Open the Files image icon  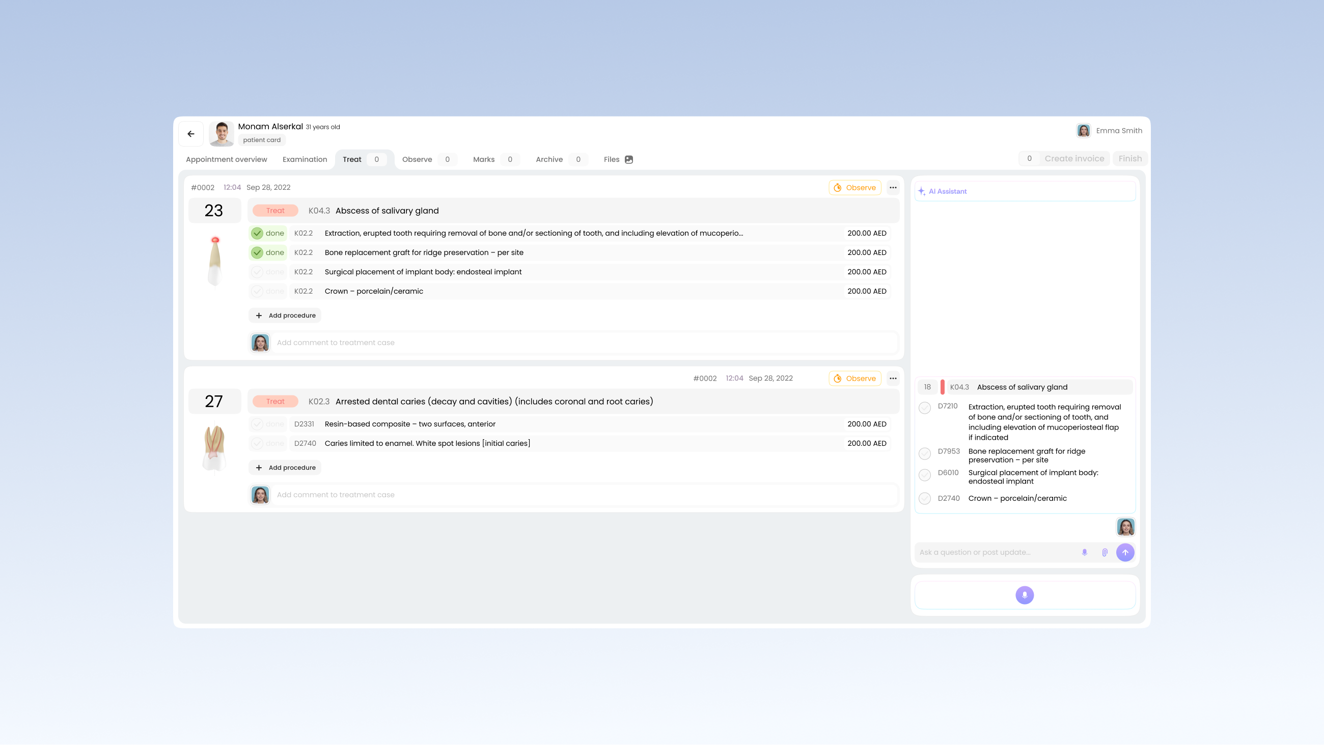628,159
